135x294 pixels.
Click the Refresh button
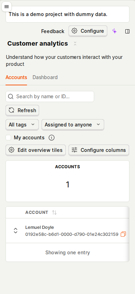point(22,110)
